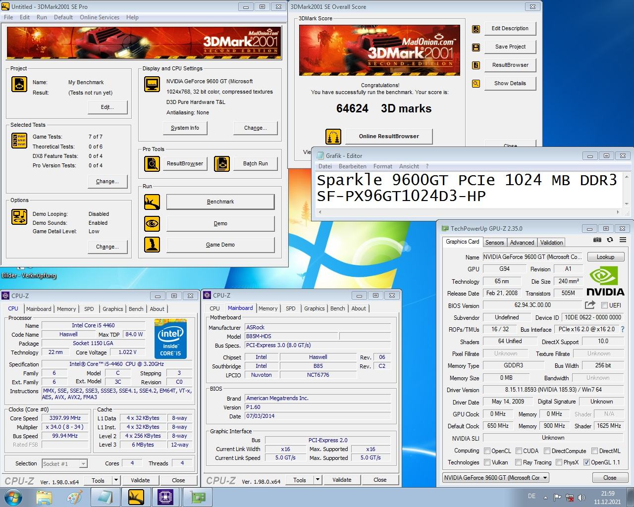Click the Online ResultBrowser button
The image size is (634, 507).
point(389,137)
